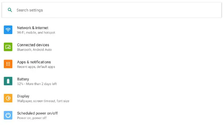The width and height of the screenshot is (223, 125).
Task: Select the "Wi-Fi, mobile, and hotspot" subtitle
Action: 36,33
